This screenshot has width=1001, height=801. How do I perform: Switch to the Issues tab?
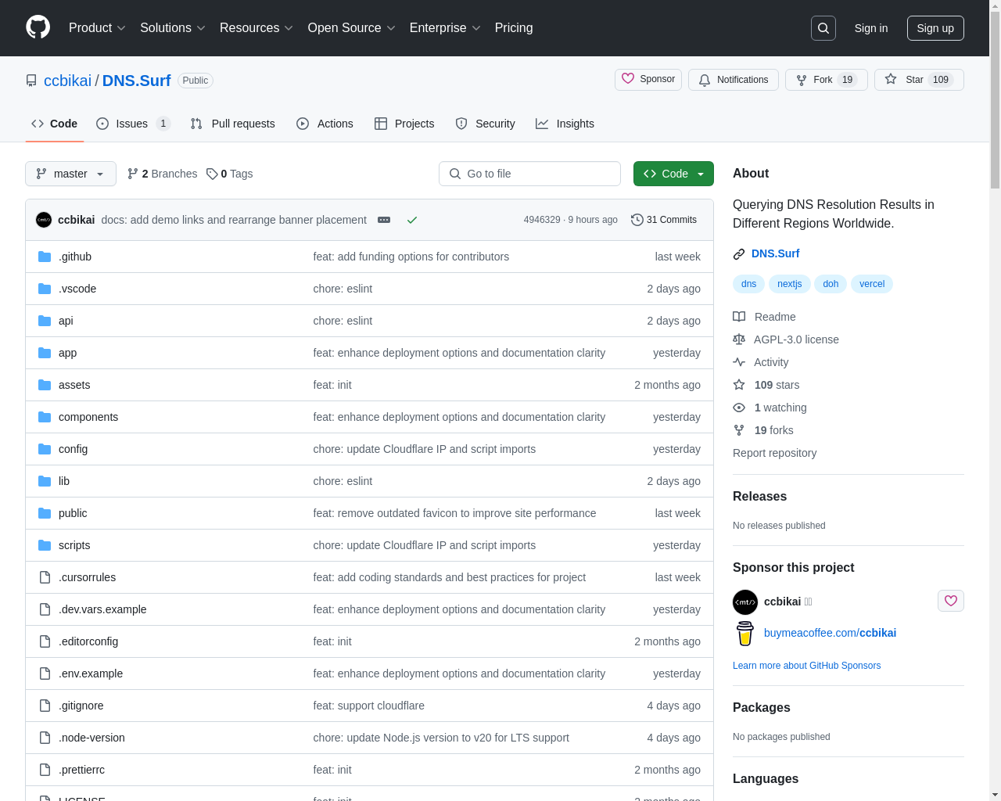[x=133, y=124]
